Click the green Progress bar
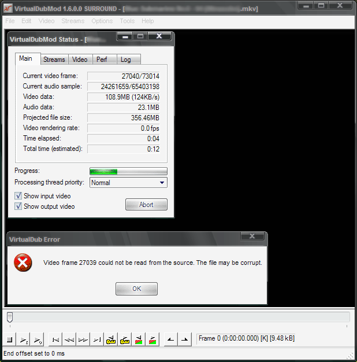This screenshot has height=362, width=357. tap(128, 171)
